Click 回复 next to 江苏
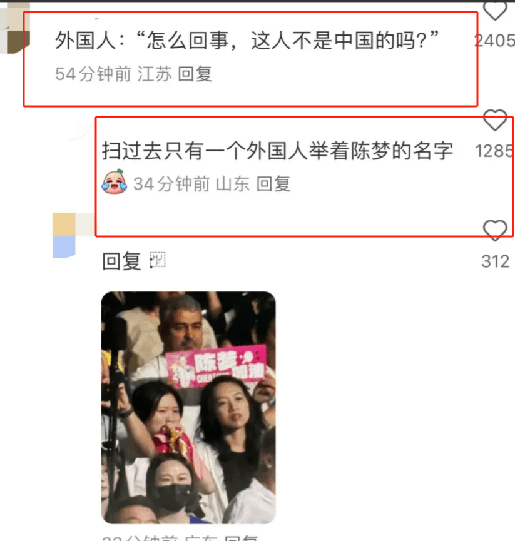 point(195,74)
